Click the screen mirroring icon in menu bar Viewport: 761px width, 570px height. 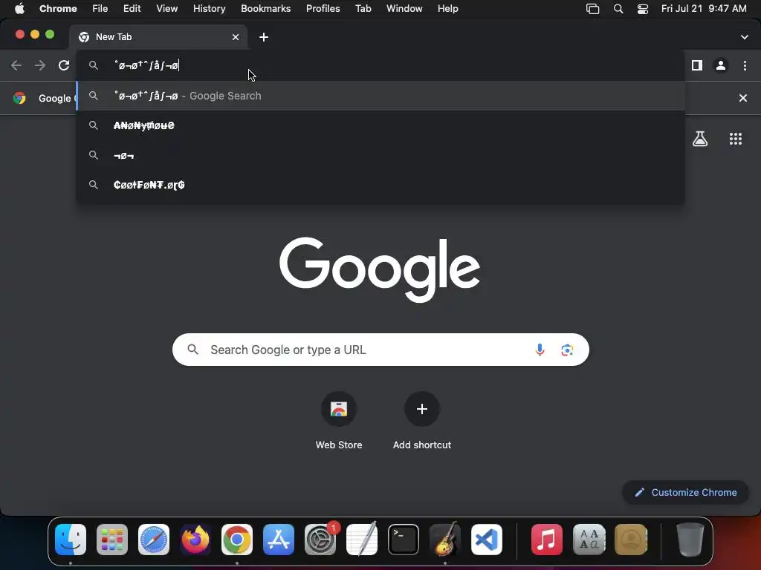[x=592, y=9]
